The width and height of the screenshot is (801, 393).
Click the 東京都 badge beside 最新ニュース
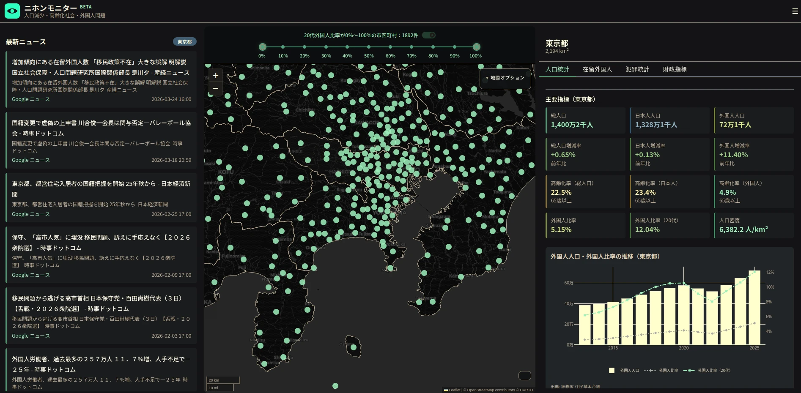pyautogui.click(x=184, y=42)
